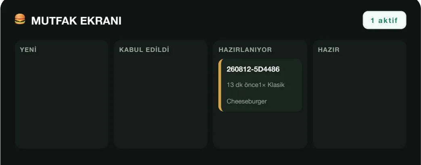Open order number 260812-5D4486
The width and height of the screenshot is (421, 165).
[253, 69]
